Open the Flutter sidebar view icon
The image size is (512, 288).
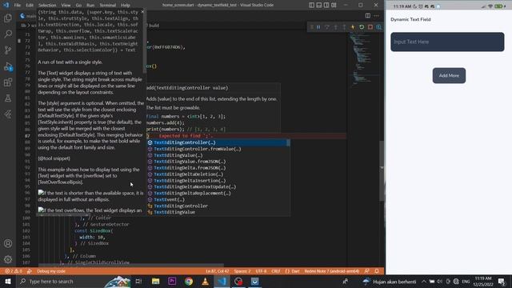point(8,114)
